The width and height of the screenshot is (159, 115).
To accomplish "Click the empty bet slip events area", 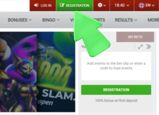I will click(x=116, y=66).
